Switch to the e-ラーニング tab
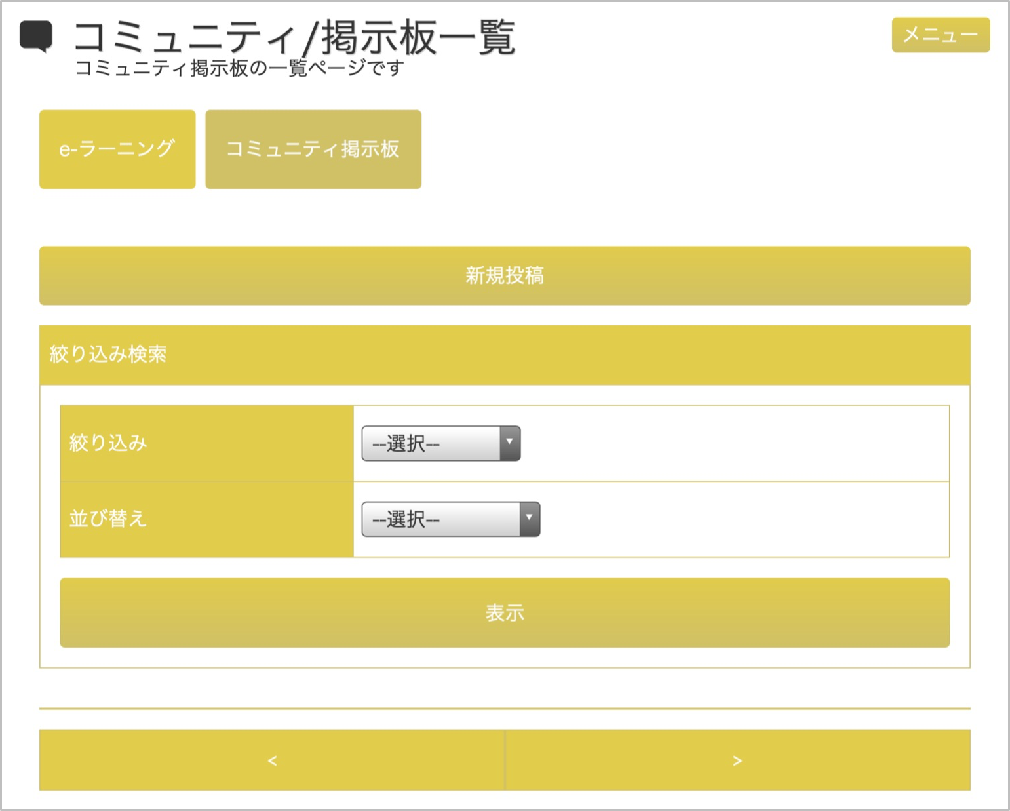Image resolution: width=1010 pixels, height=811 pixels. pyautogui.click(x=117, y=149)
